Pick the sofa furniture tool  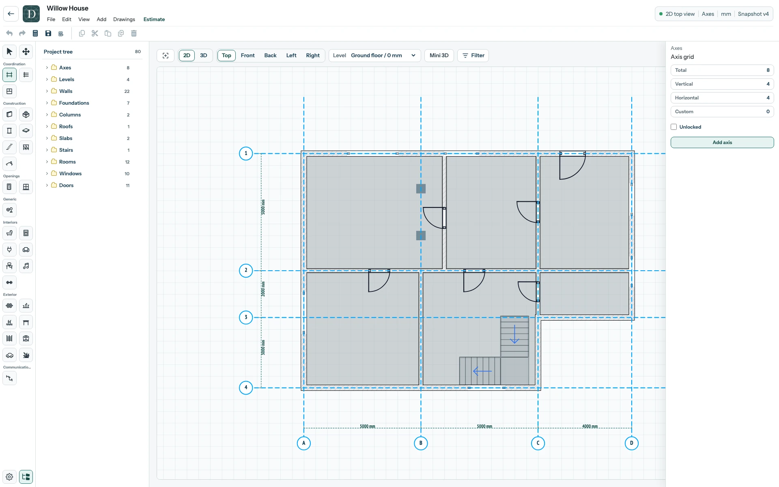(x=26, y=250)
